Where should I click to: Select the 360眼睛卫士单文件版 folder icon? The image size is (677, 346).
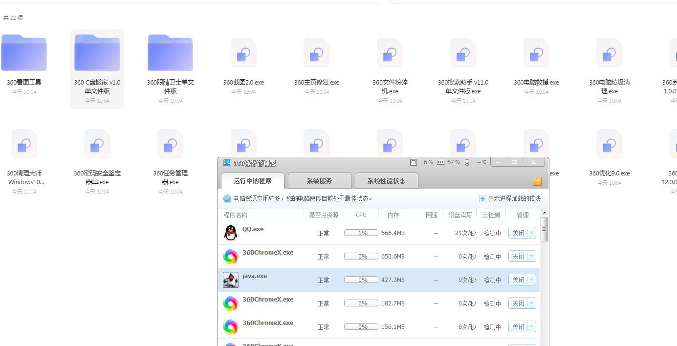171,52
